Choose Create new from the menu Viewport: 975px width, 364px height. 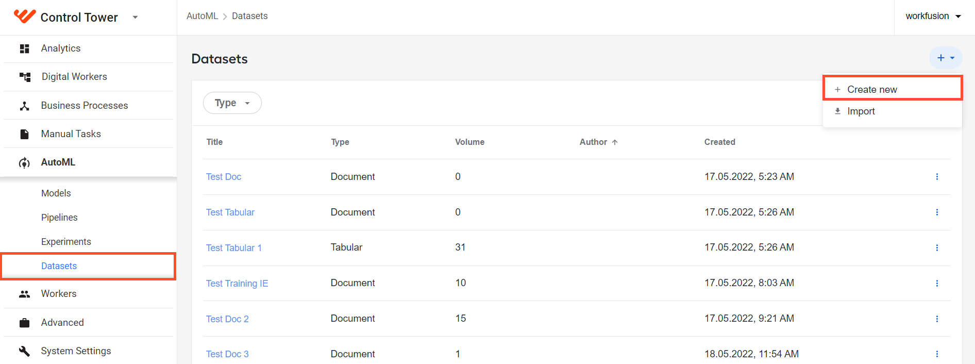tap(893, 89)
